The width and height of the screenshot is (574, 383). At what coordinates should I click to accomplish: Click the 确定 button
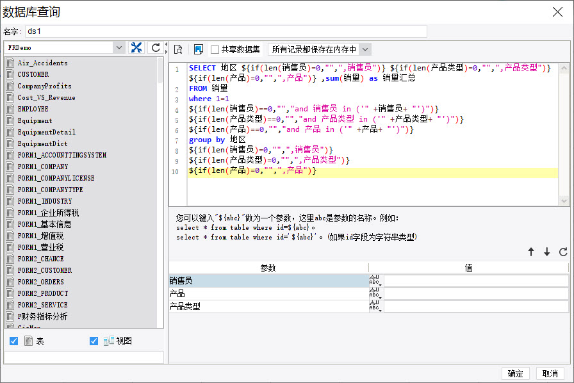click(x=515, y=373)
